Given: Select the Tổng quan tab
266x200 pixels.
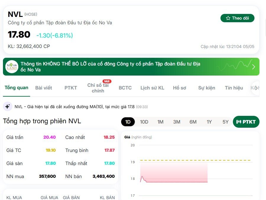Looking at the screenshot, I should tap(17, 88).
